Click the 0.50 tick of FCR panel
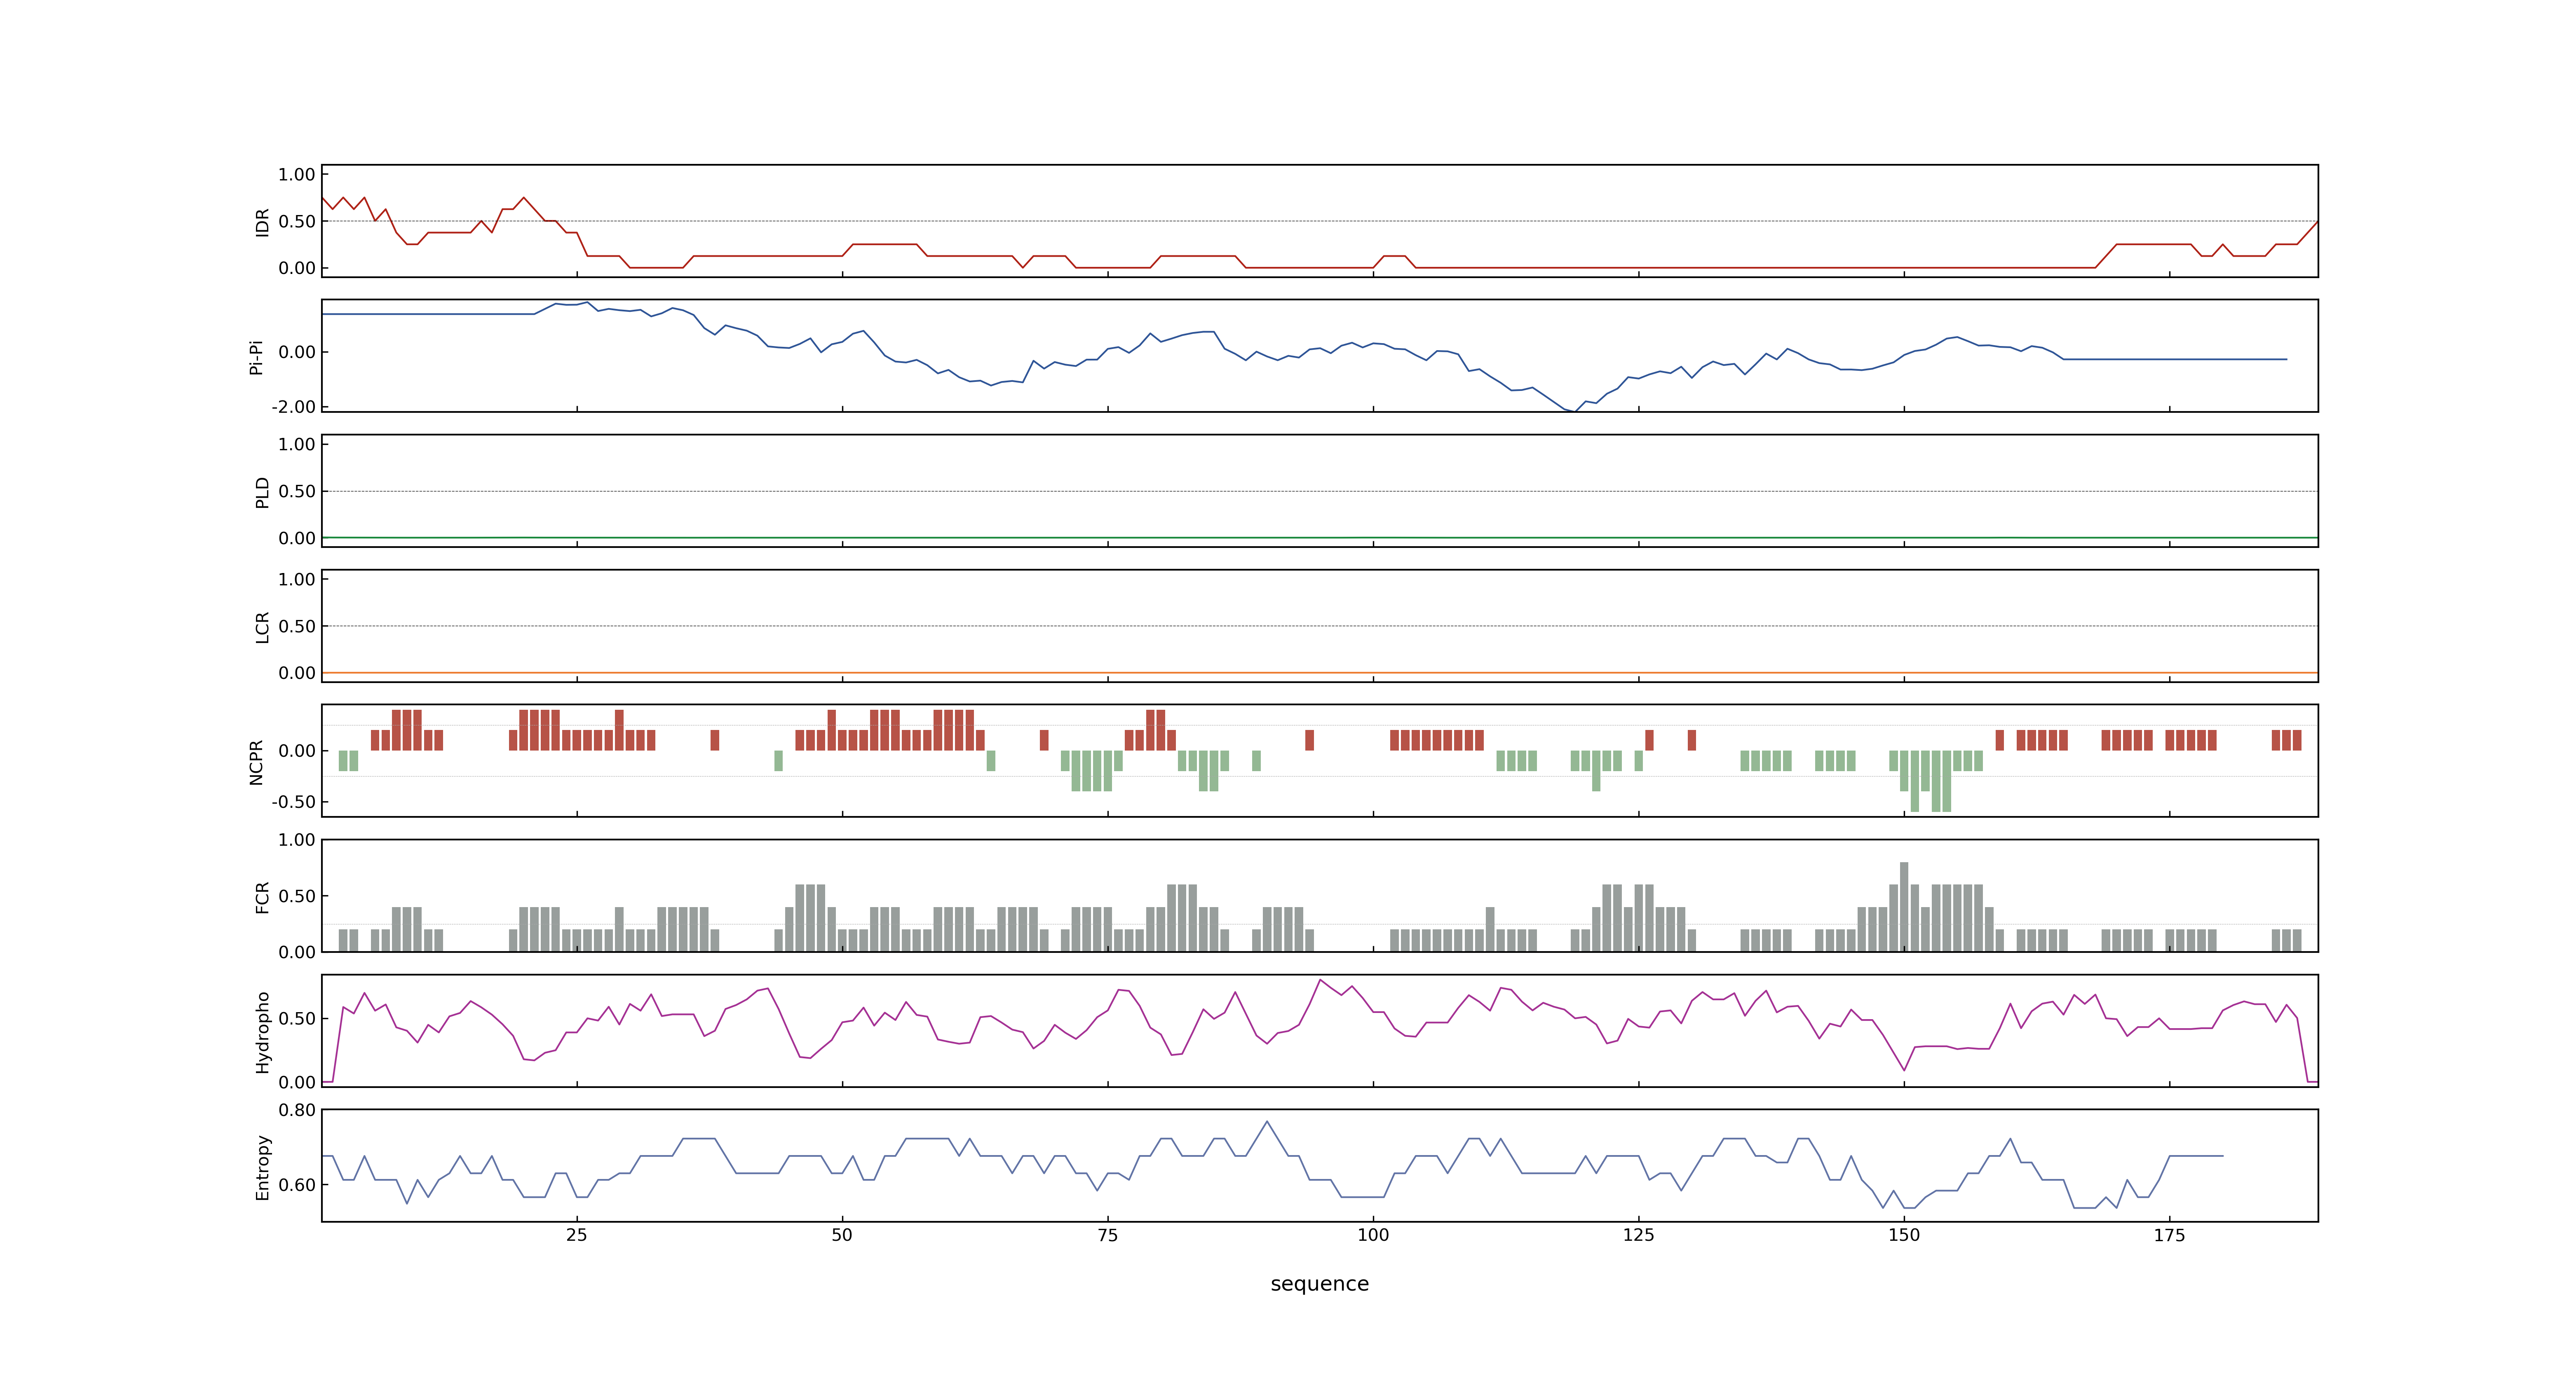Image resolution: width=2576 pixels, height=1373 pixels. click(x=297, y=896)
